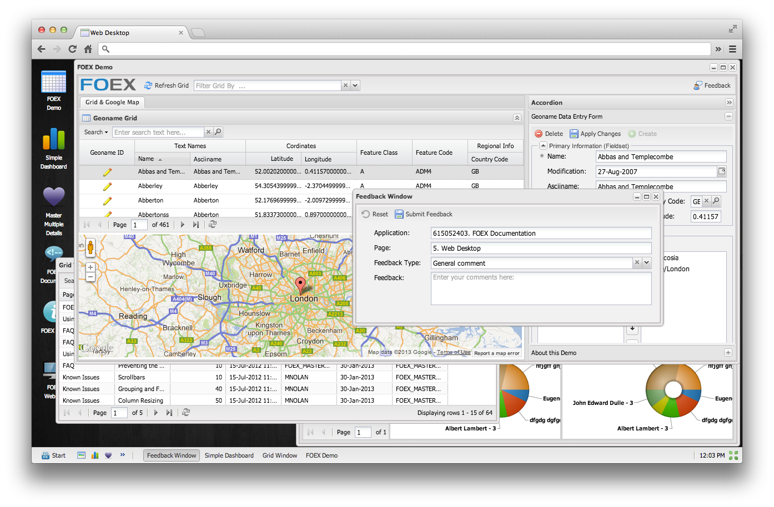774x507 pixels.
Task: Clear the Country Code field value
Action: pyautogui.click(x=706, y=201)
